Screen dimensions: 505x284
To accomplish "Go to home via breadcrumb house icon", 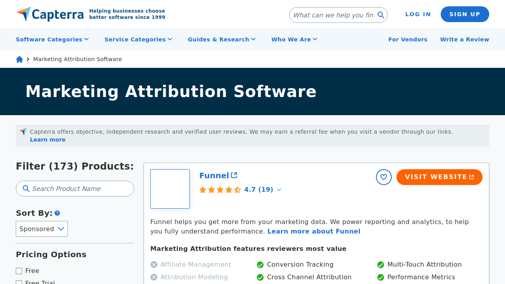I will [x=19, y=59].
